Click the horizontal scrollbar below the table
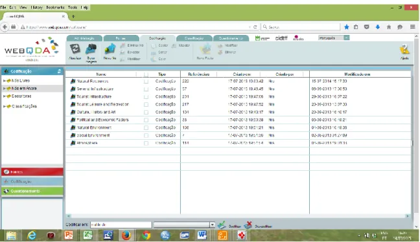420x242 pixels. (x=238, y=216)
